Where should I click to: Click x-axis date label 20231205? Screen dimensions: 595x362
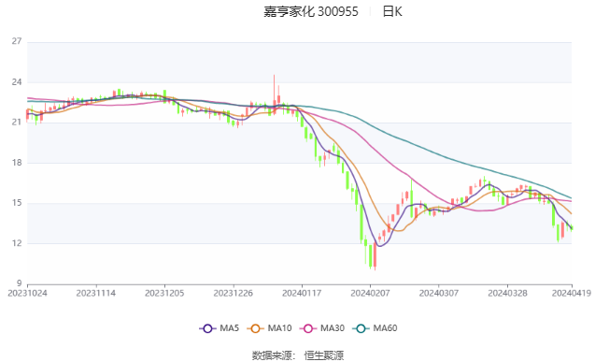click(164, 293)
